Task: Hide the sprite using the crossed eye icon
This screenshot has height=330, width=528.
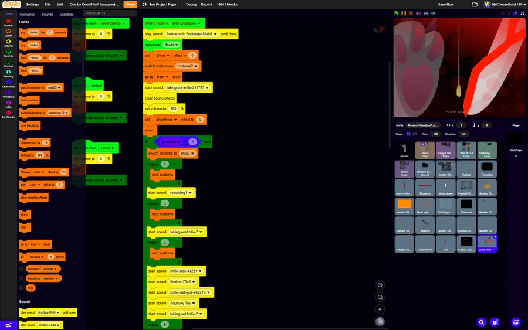Action: point(415,134)
